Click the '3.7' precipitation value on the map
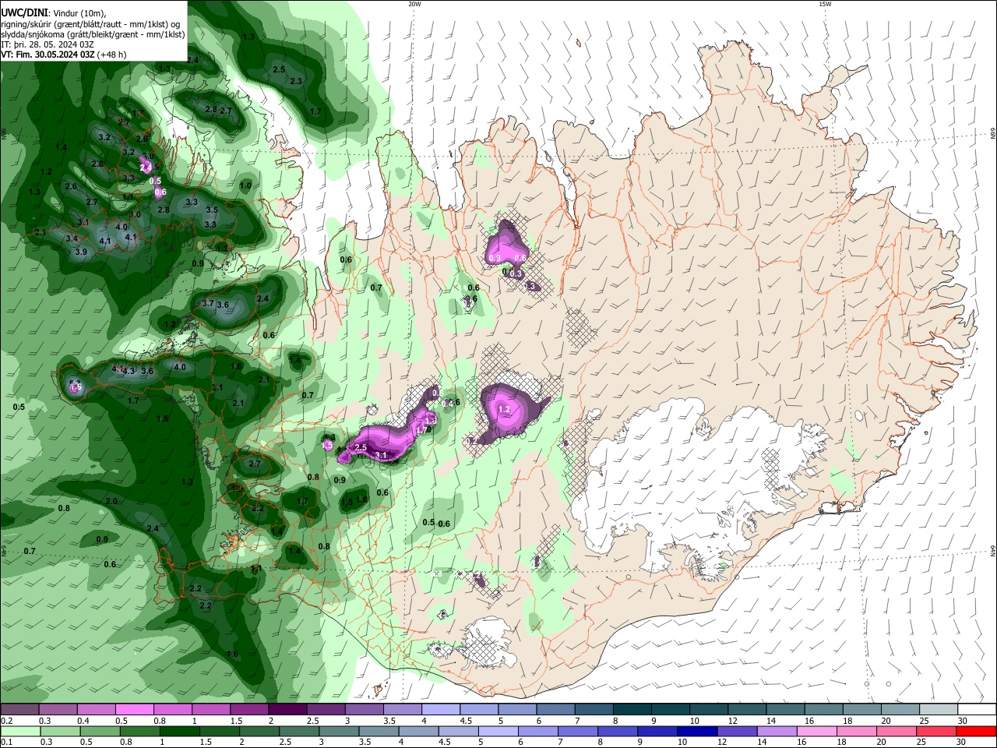 [208, 303]
